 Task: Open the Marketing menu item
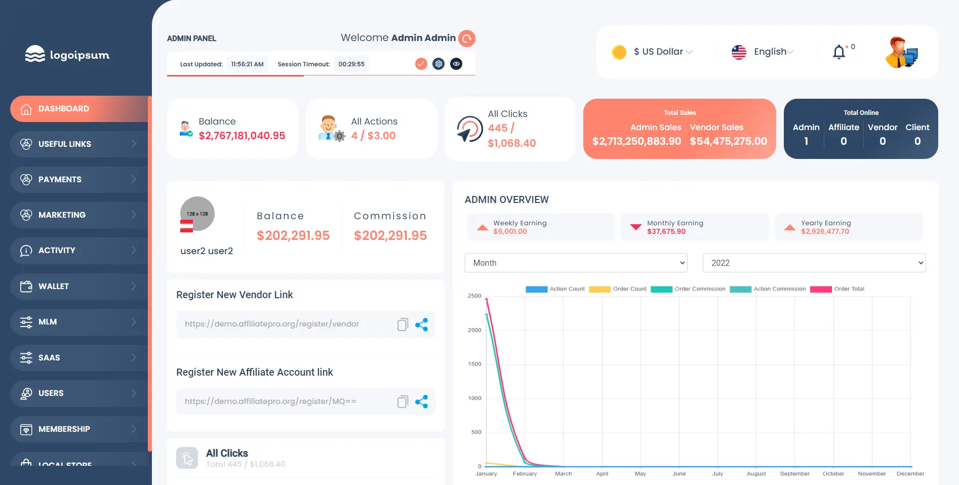click(x=79, y=215)
